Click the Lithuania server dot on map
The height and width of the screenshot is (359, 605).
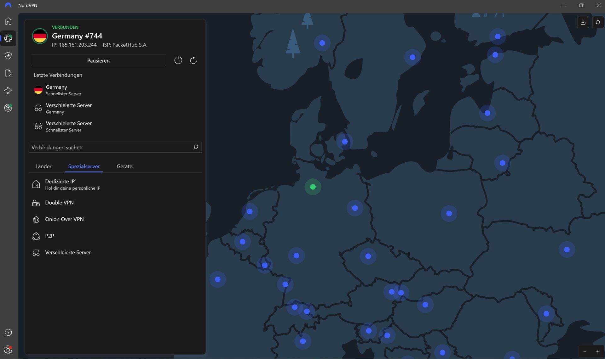pyautogui.click(x=503, y=163)
